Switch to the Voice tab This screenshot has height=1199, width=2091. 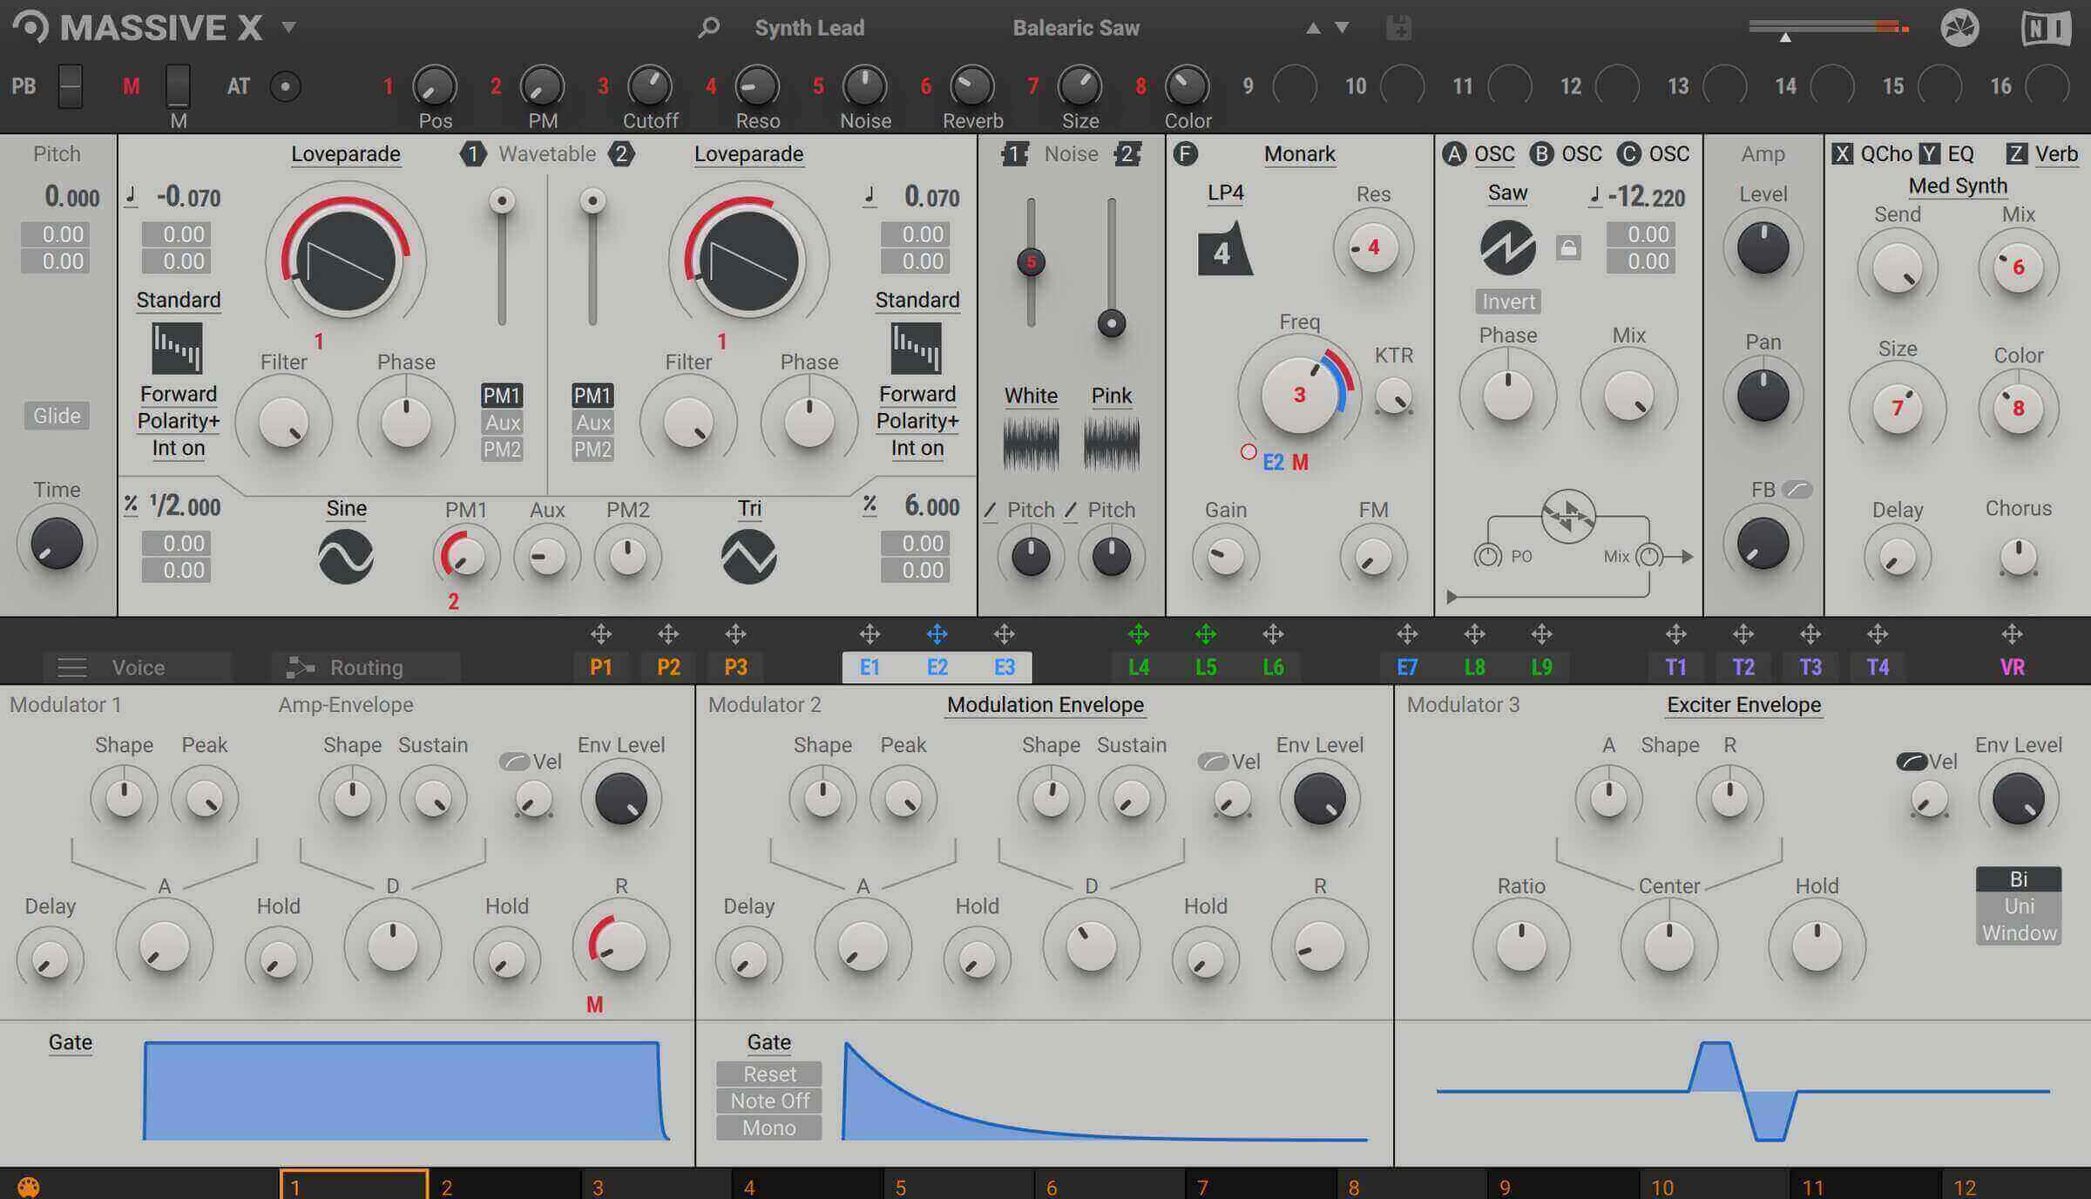pyautogui.click(x=138, y=667)
